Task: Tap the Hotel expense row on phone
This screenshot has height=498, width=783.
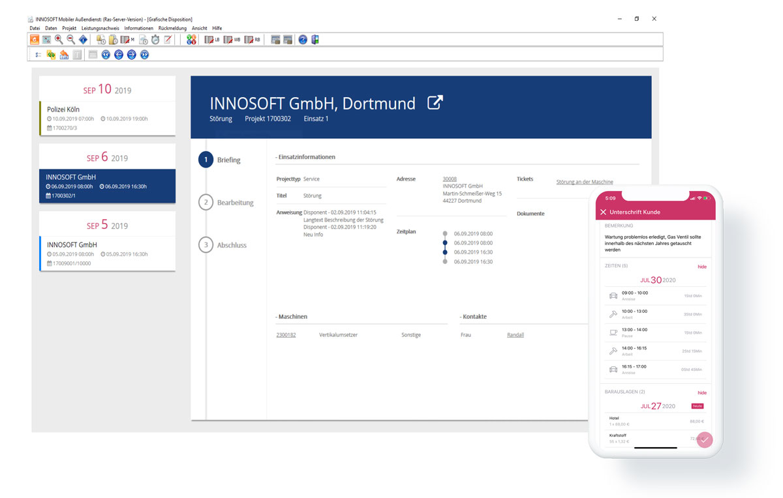Action: tap(655, 421)
